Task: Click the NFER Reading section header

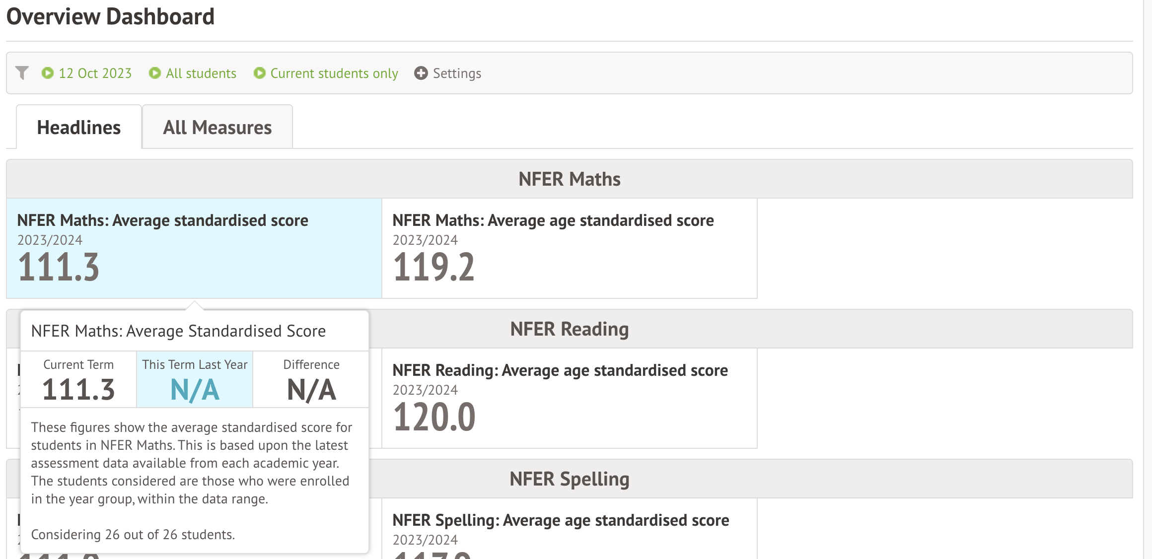Action: [569, 329]
